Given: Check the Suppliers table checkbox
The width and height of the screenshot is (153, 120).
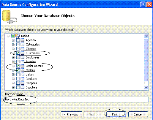Looking at the screenshot, I should (18, 87).
